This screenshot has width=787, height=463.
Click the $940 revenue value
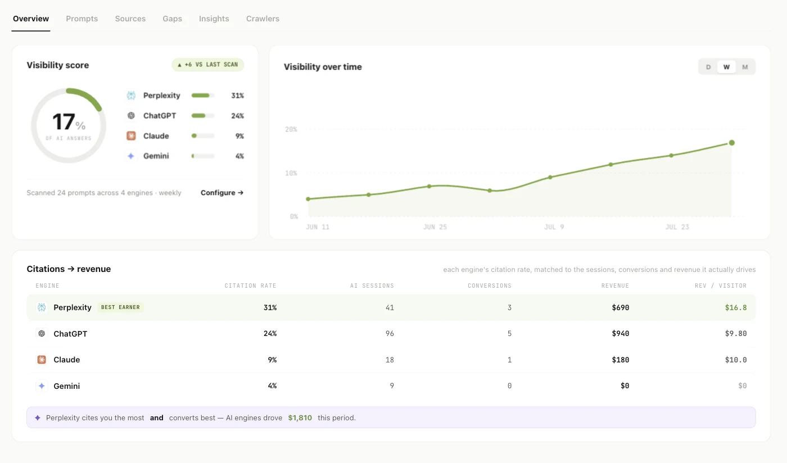(621, 334)
